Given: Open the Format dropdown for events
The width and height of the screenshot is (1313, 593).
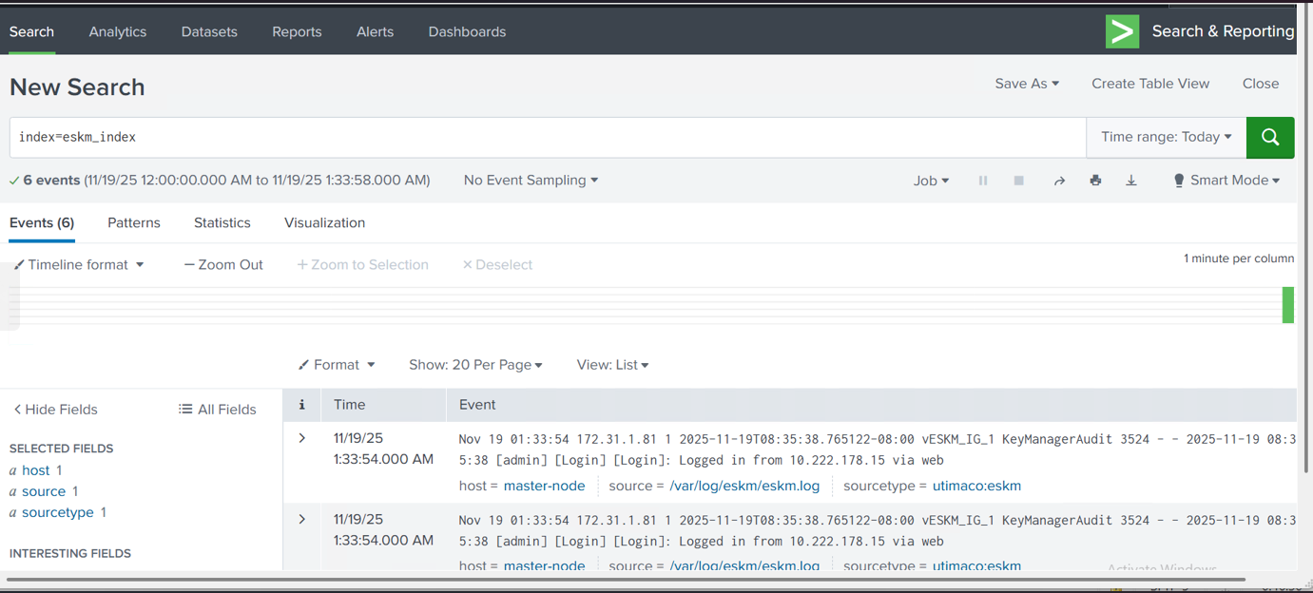Looking at the screenshot, I should pyautogui.click(x=337, y=365).
